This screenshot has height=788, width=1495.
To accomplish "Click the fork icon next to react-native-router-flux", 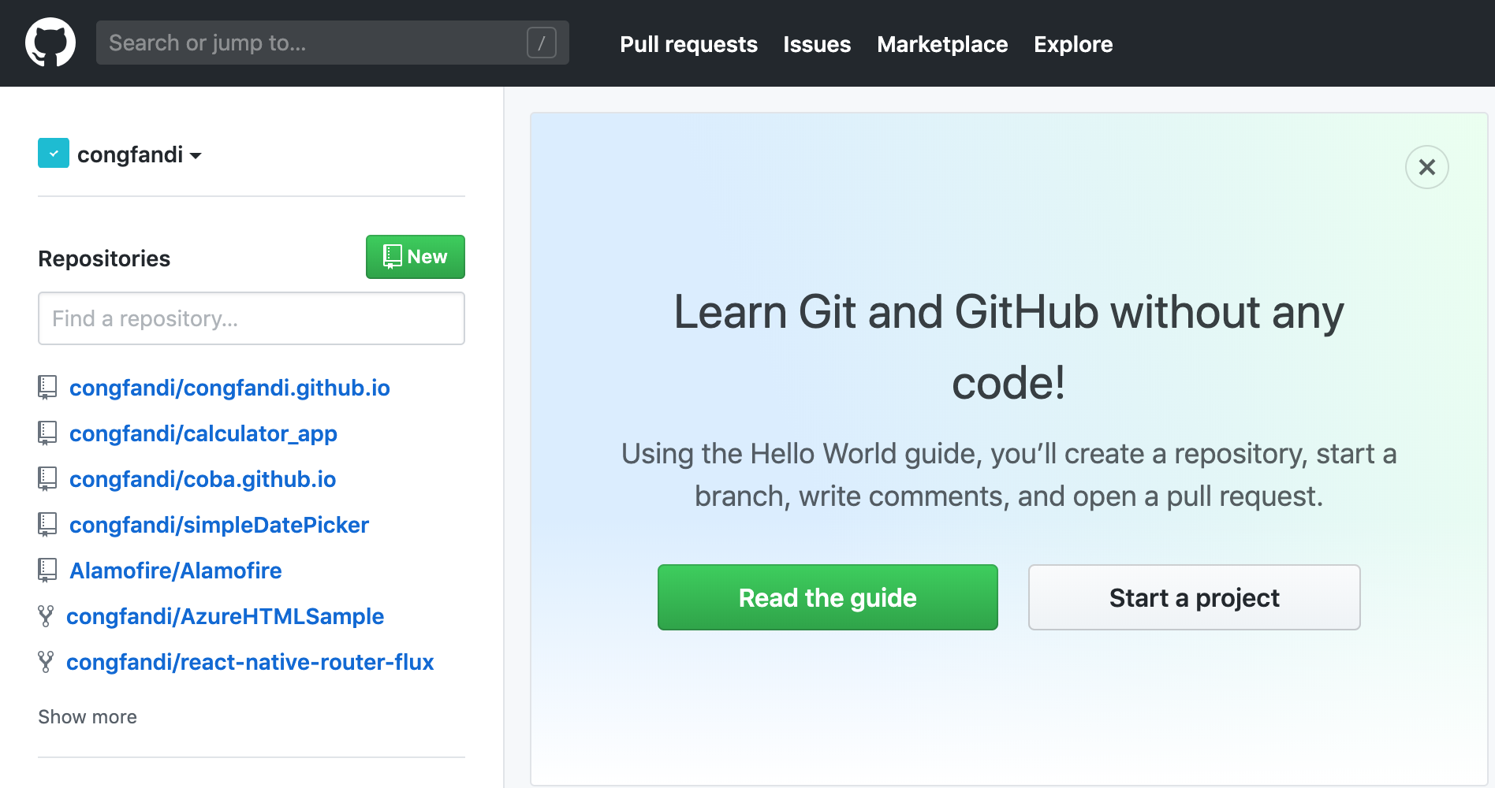I will pos(47,661).
